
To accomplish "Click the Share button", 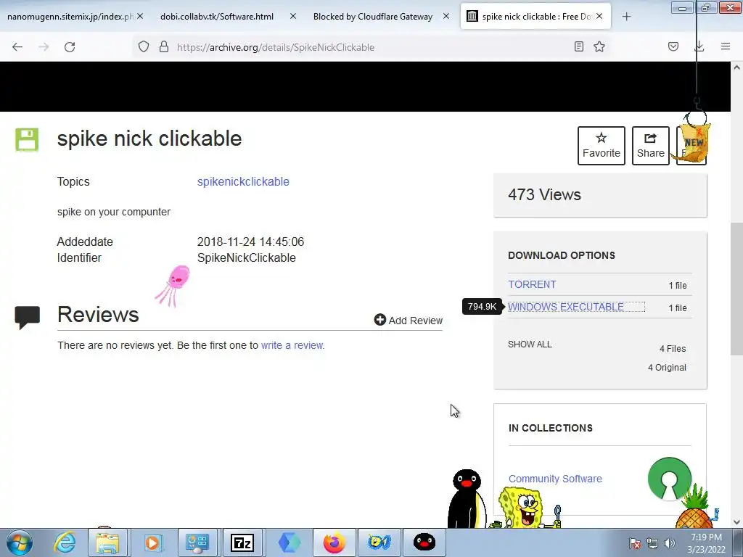I will click(x=651, y=145).
